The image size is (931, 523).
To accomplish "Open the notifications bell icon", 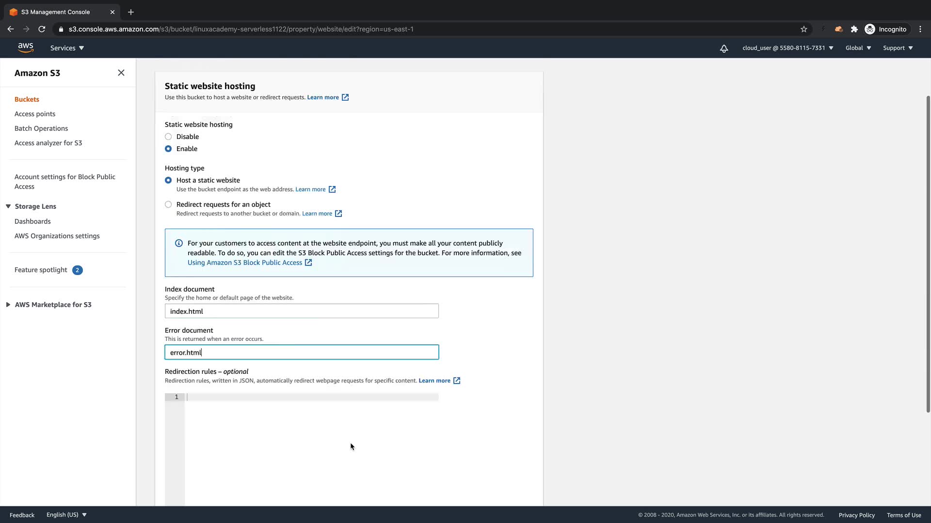I will pos(723,48).
